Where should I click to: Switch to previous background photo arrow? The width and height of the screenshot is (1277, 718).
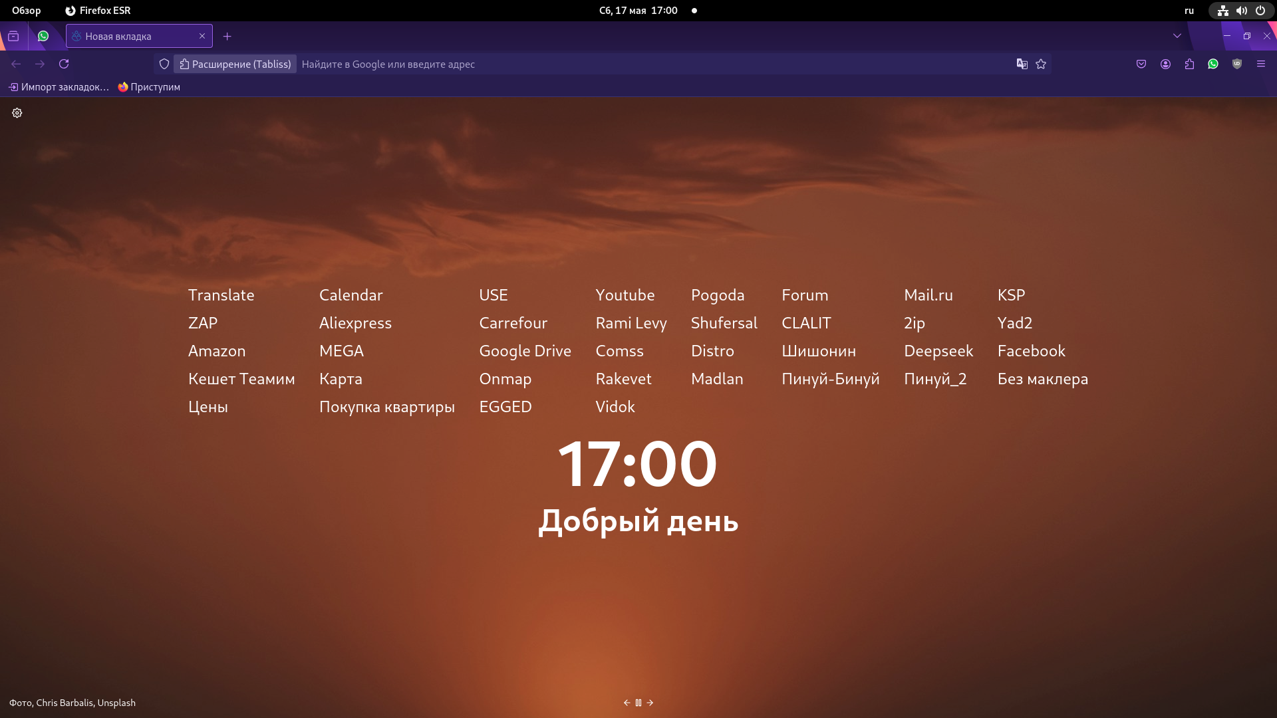[x=627, y=703]
